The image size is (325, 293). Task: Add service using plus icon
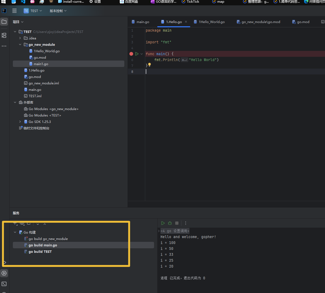(15, 223)
